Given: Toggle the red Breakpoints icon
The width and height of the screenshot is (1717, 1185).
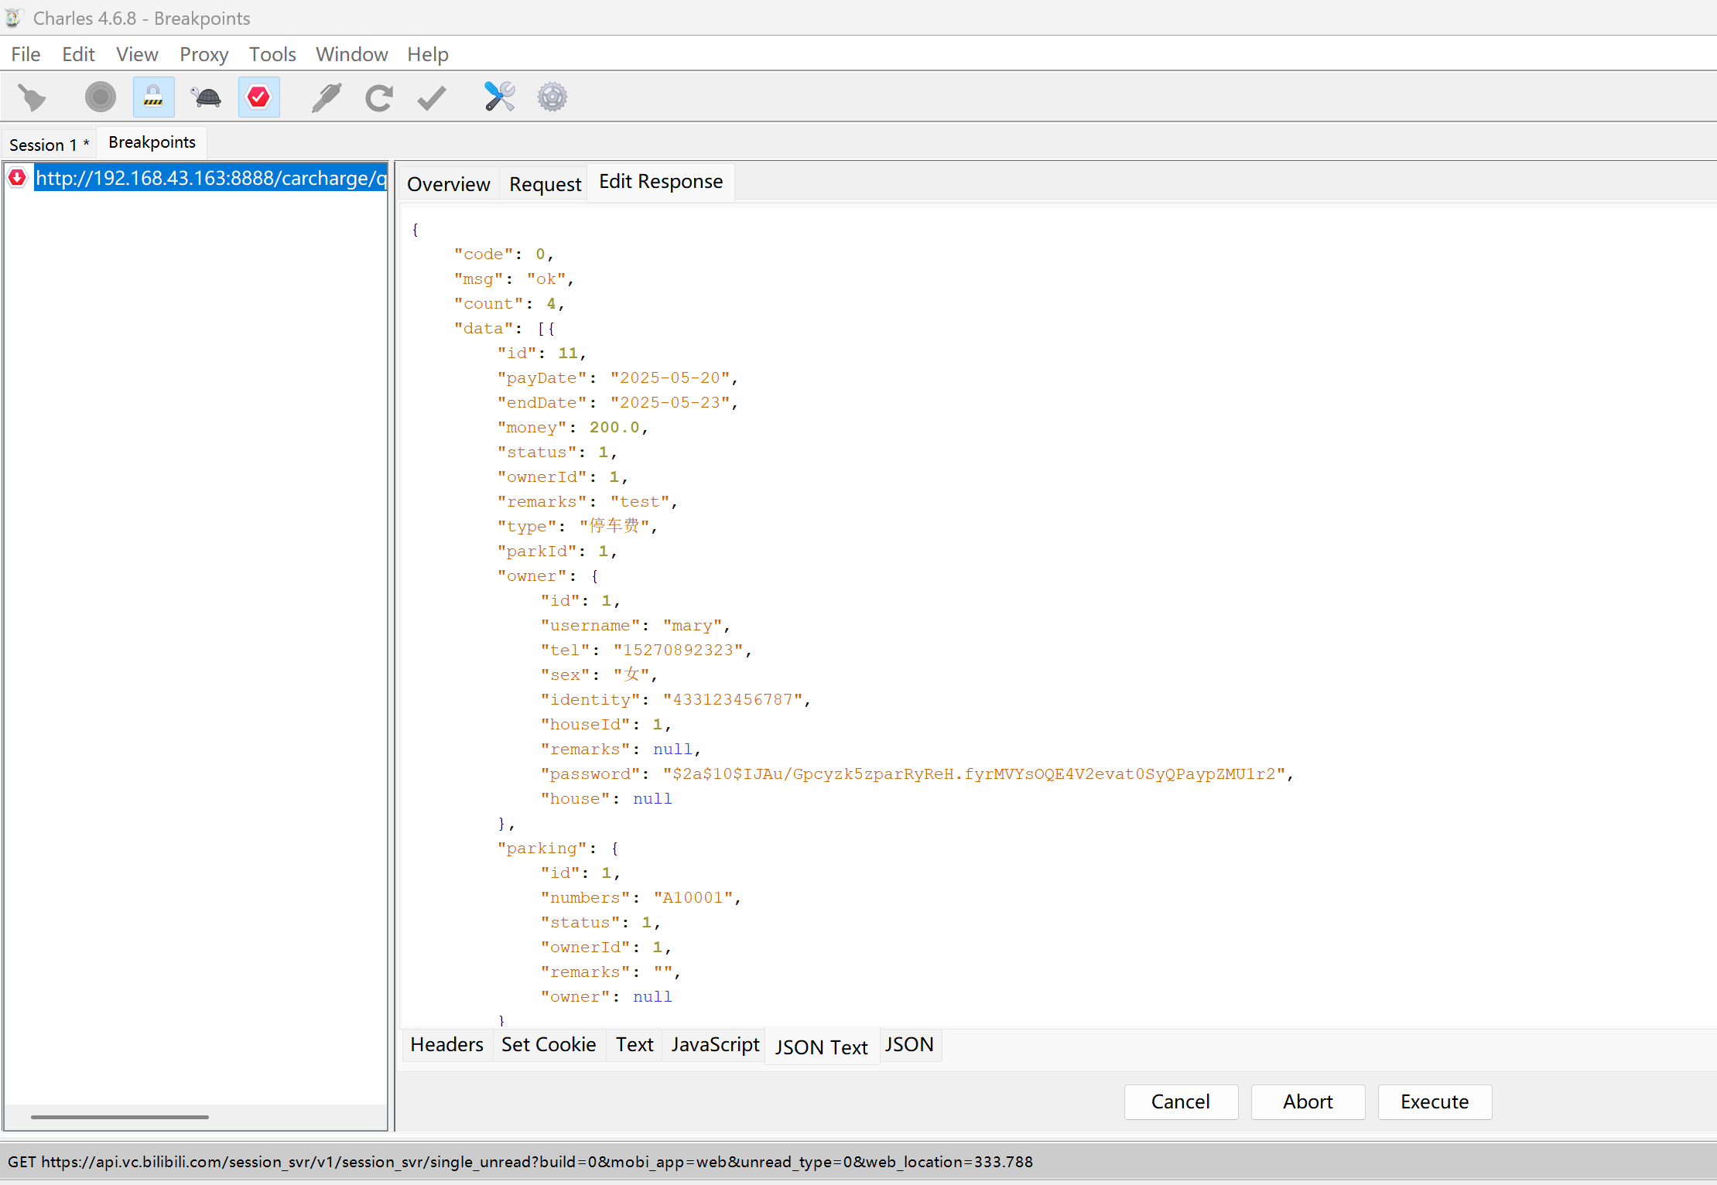Looking at the screenshot, I should (258, 97).
